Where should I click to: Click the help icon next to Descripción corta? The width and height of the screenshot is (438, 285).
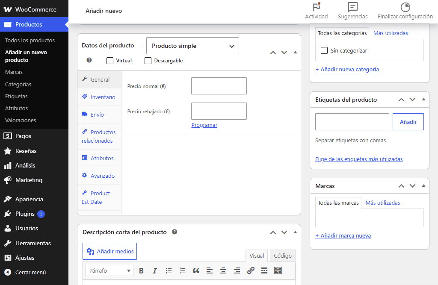175,232
